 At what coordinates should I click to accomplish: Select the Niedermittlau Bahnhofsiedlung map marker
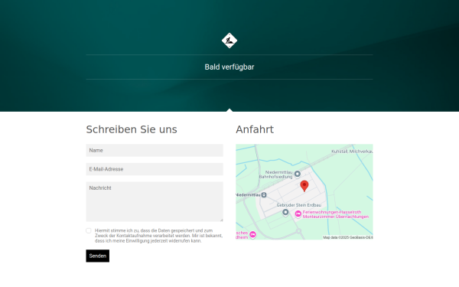(x=297, y=174)
